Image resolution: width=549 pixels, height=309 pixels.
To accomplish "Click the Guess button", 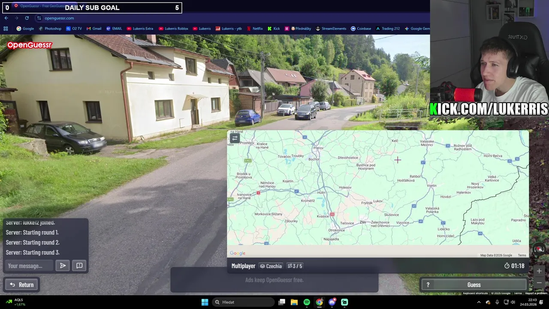I will pyautogui.click(x=474, y=285).
